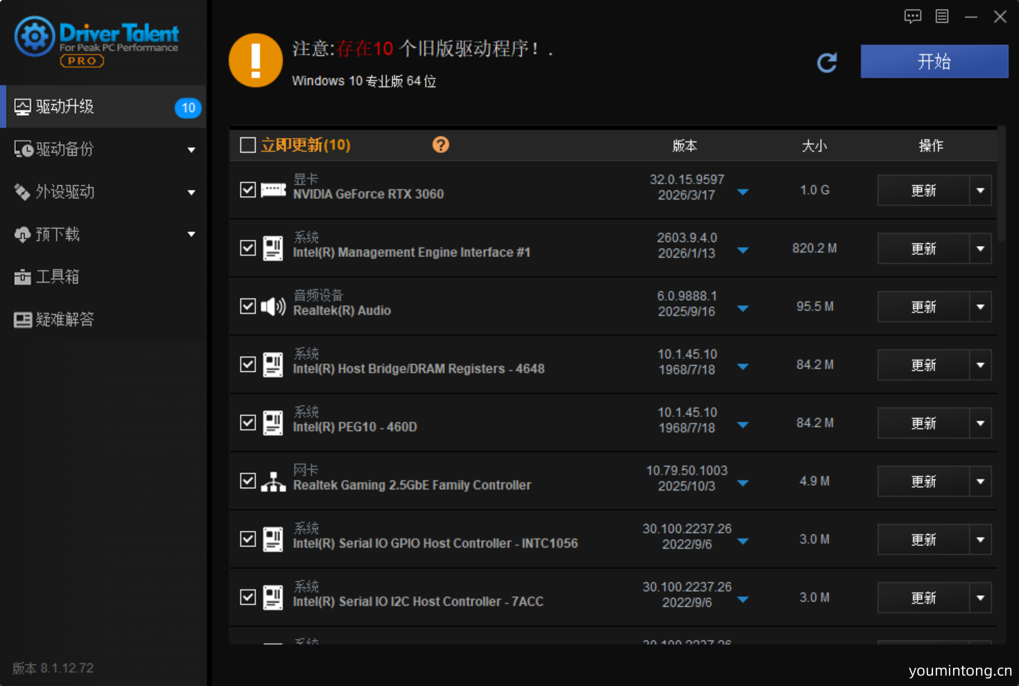Viewport: 1019px width, 686px height.
Task: Open the 工具箱 sidebar section
Action: click(57, 277)
